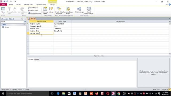Viewport: 171px width, 96px height.
Task: Save the table using Quick Access Save icon
Action: 5,1
